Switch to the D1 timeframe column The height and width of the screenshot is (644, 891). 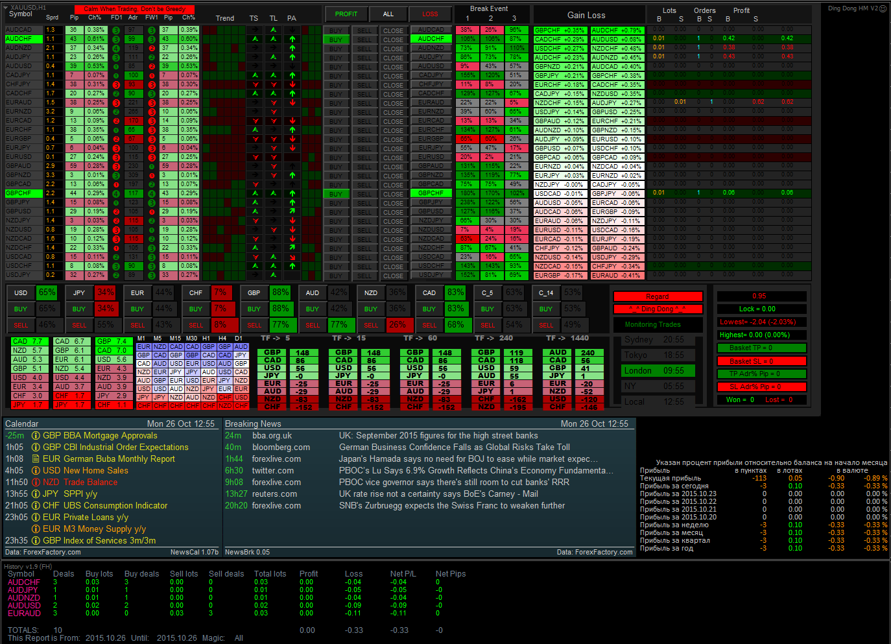[x=239, y=339]
